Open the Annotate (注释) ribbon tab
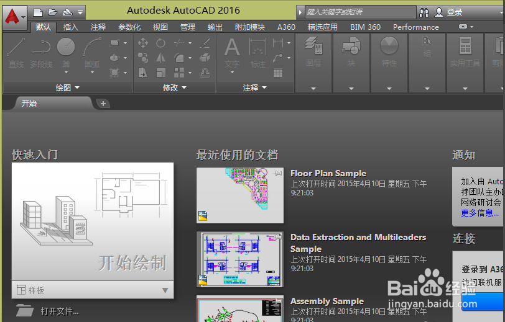The height and width of the screenshot is (322, 505). pyautogui.click(x=98, y=27)
